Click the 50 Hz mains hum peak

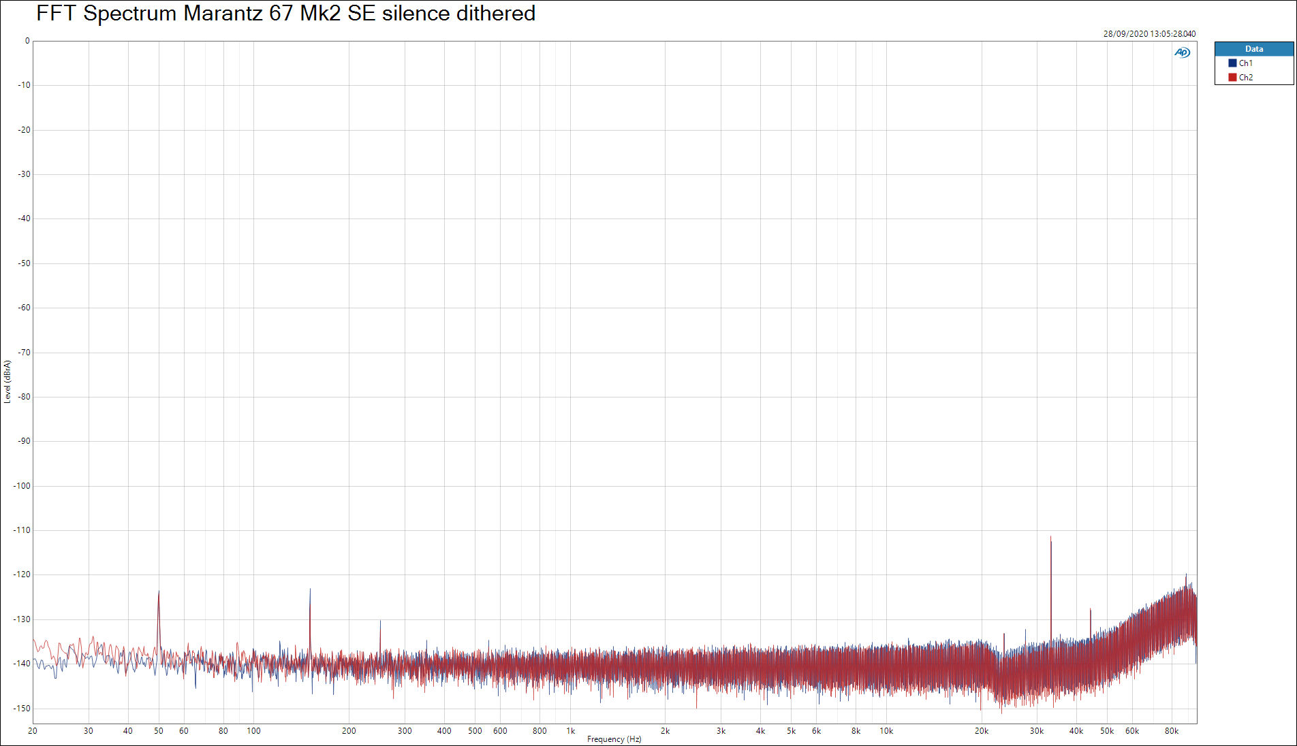click(x=159, y=599)
